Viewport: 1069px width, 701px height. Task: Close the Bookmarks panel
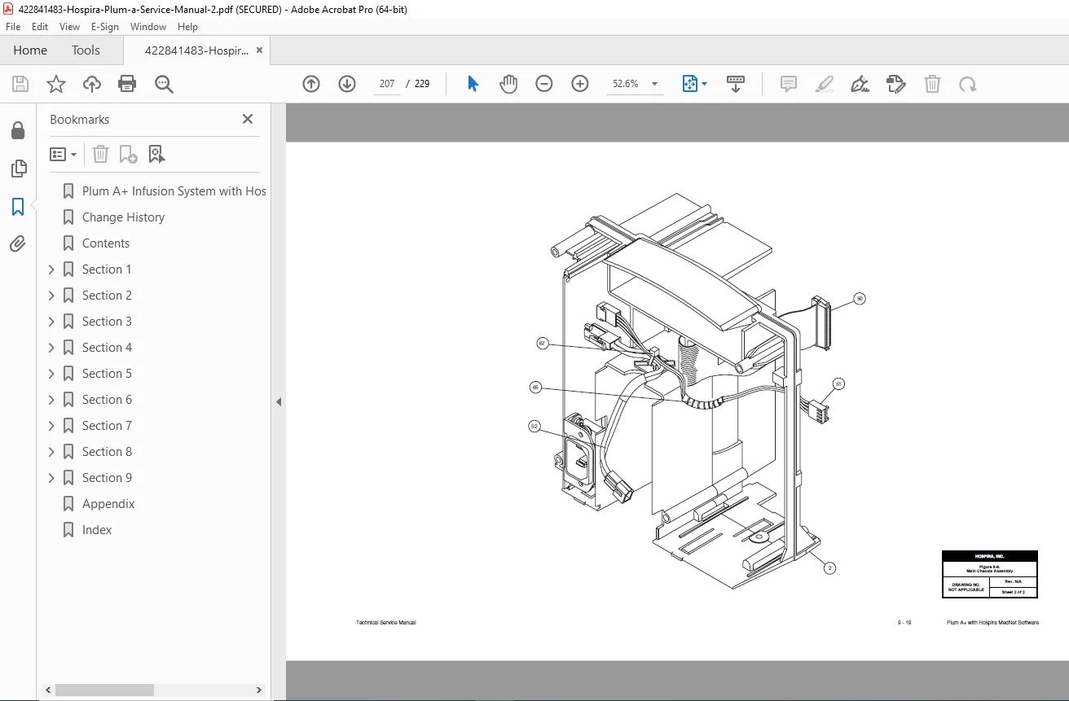[x=248, y=119]
